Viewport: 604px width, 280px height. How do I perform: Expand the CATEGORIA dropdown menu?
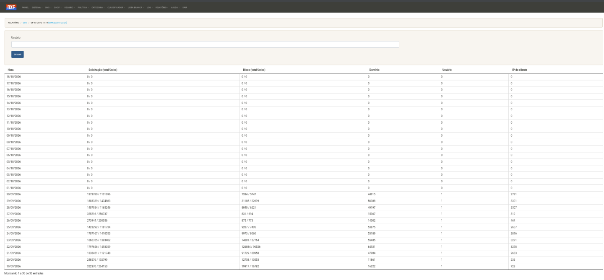point(97,7)
